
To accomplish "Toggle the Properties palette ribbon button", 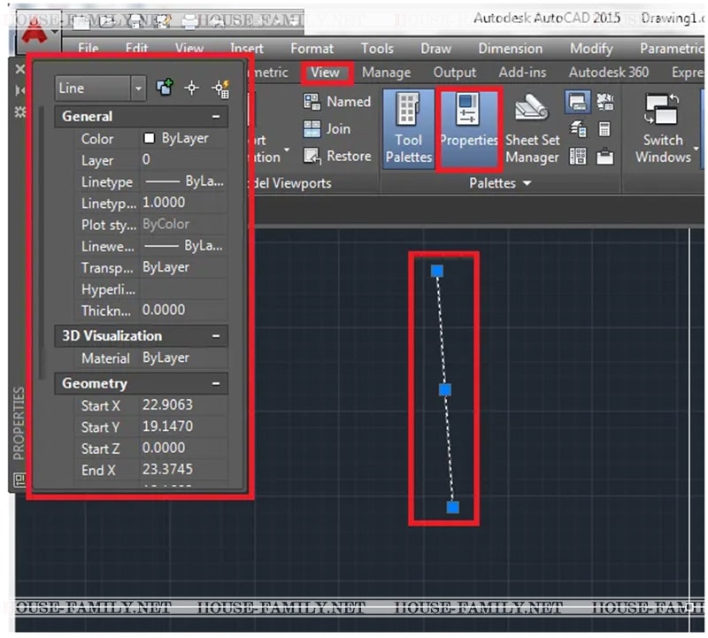I will point(469,129).
